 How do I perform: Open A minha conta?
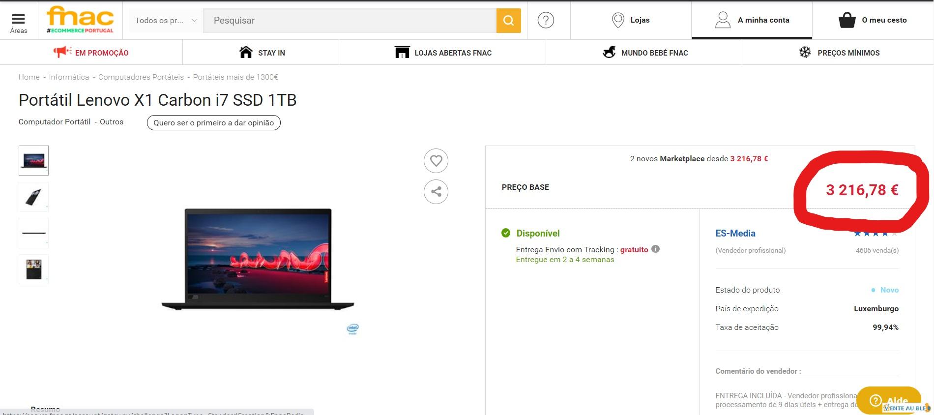(752, 20)
